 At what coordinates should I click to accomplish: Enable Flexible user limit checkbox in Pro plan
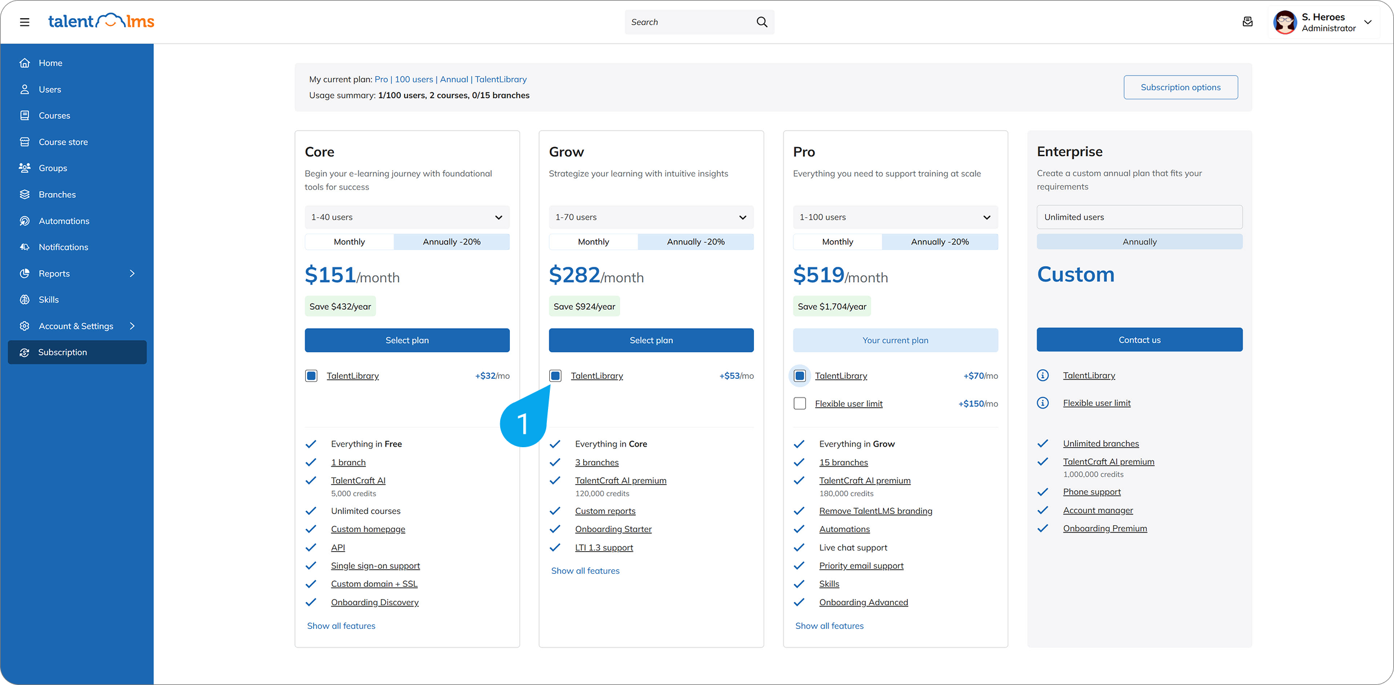pyautogui.click(x=800, y=404)
